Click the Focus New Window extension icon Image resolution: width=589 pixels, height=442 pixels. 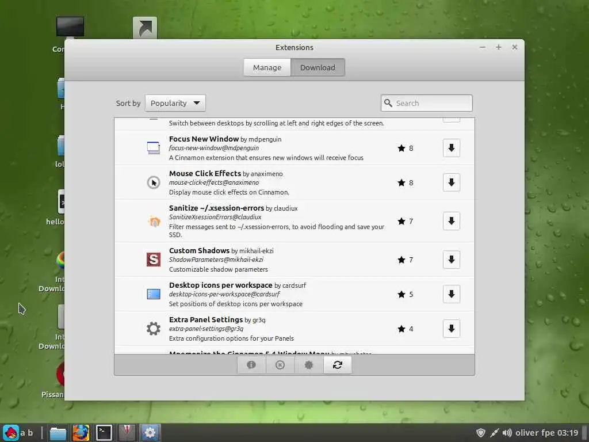pos(153,148)
